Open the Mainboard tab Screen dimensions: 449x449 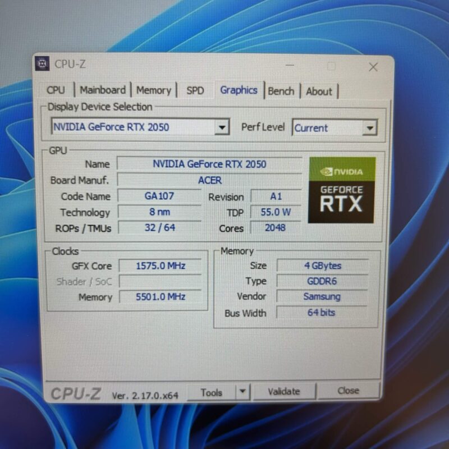point(103,90)
